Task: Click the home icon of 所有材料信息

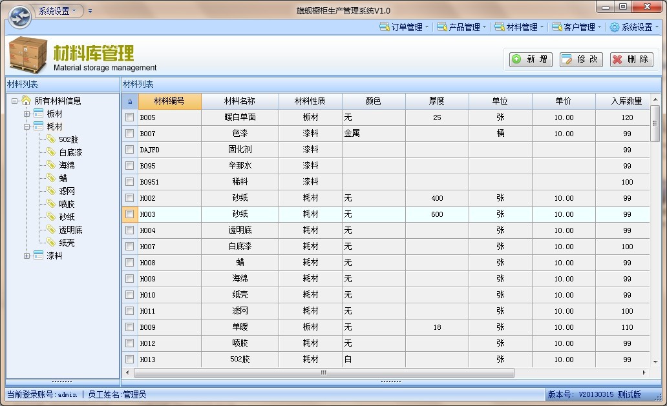Action: click(x=26, y=100)
